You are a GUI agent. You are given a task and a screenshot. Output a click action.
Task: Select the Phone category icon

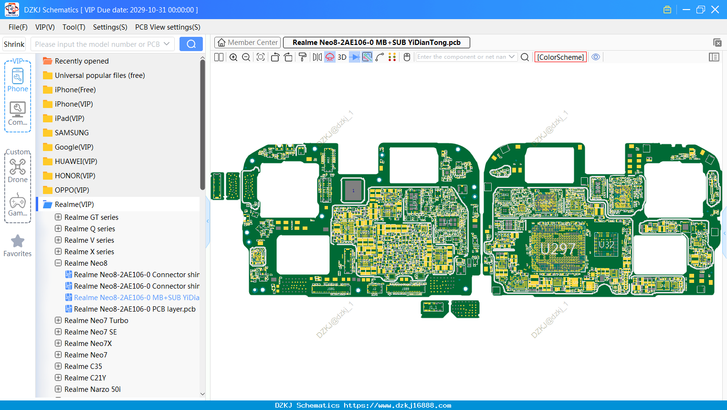coord(18,80)
